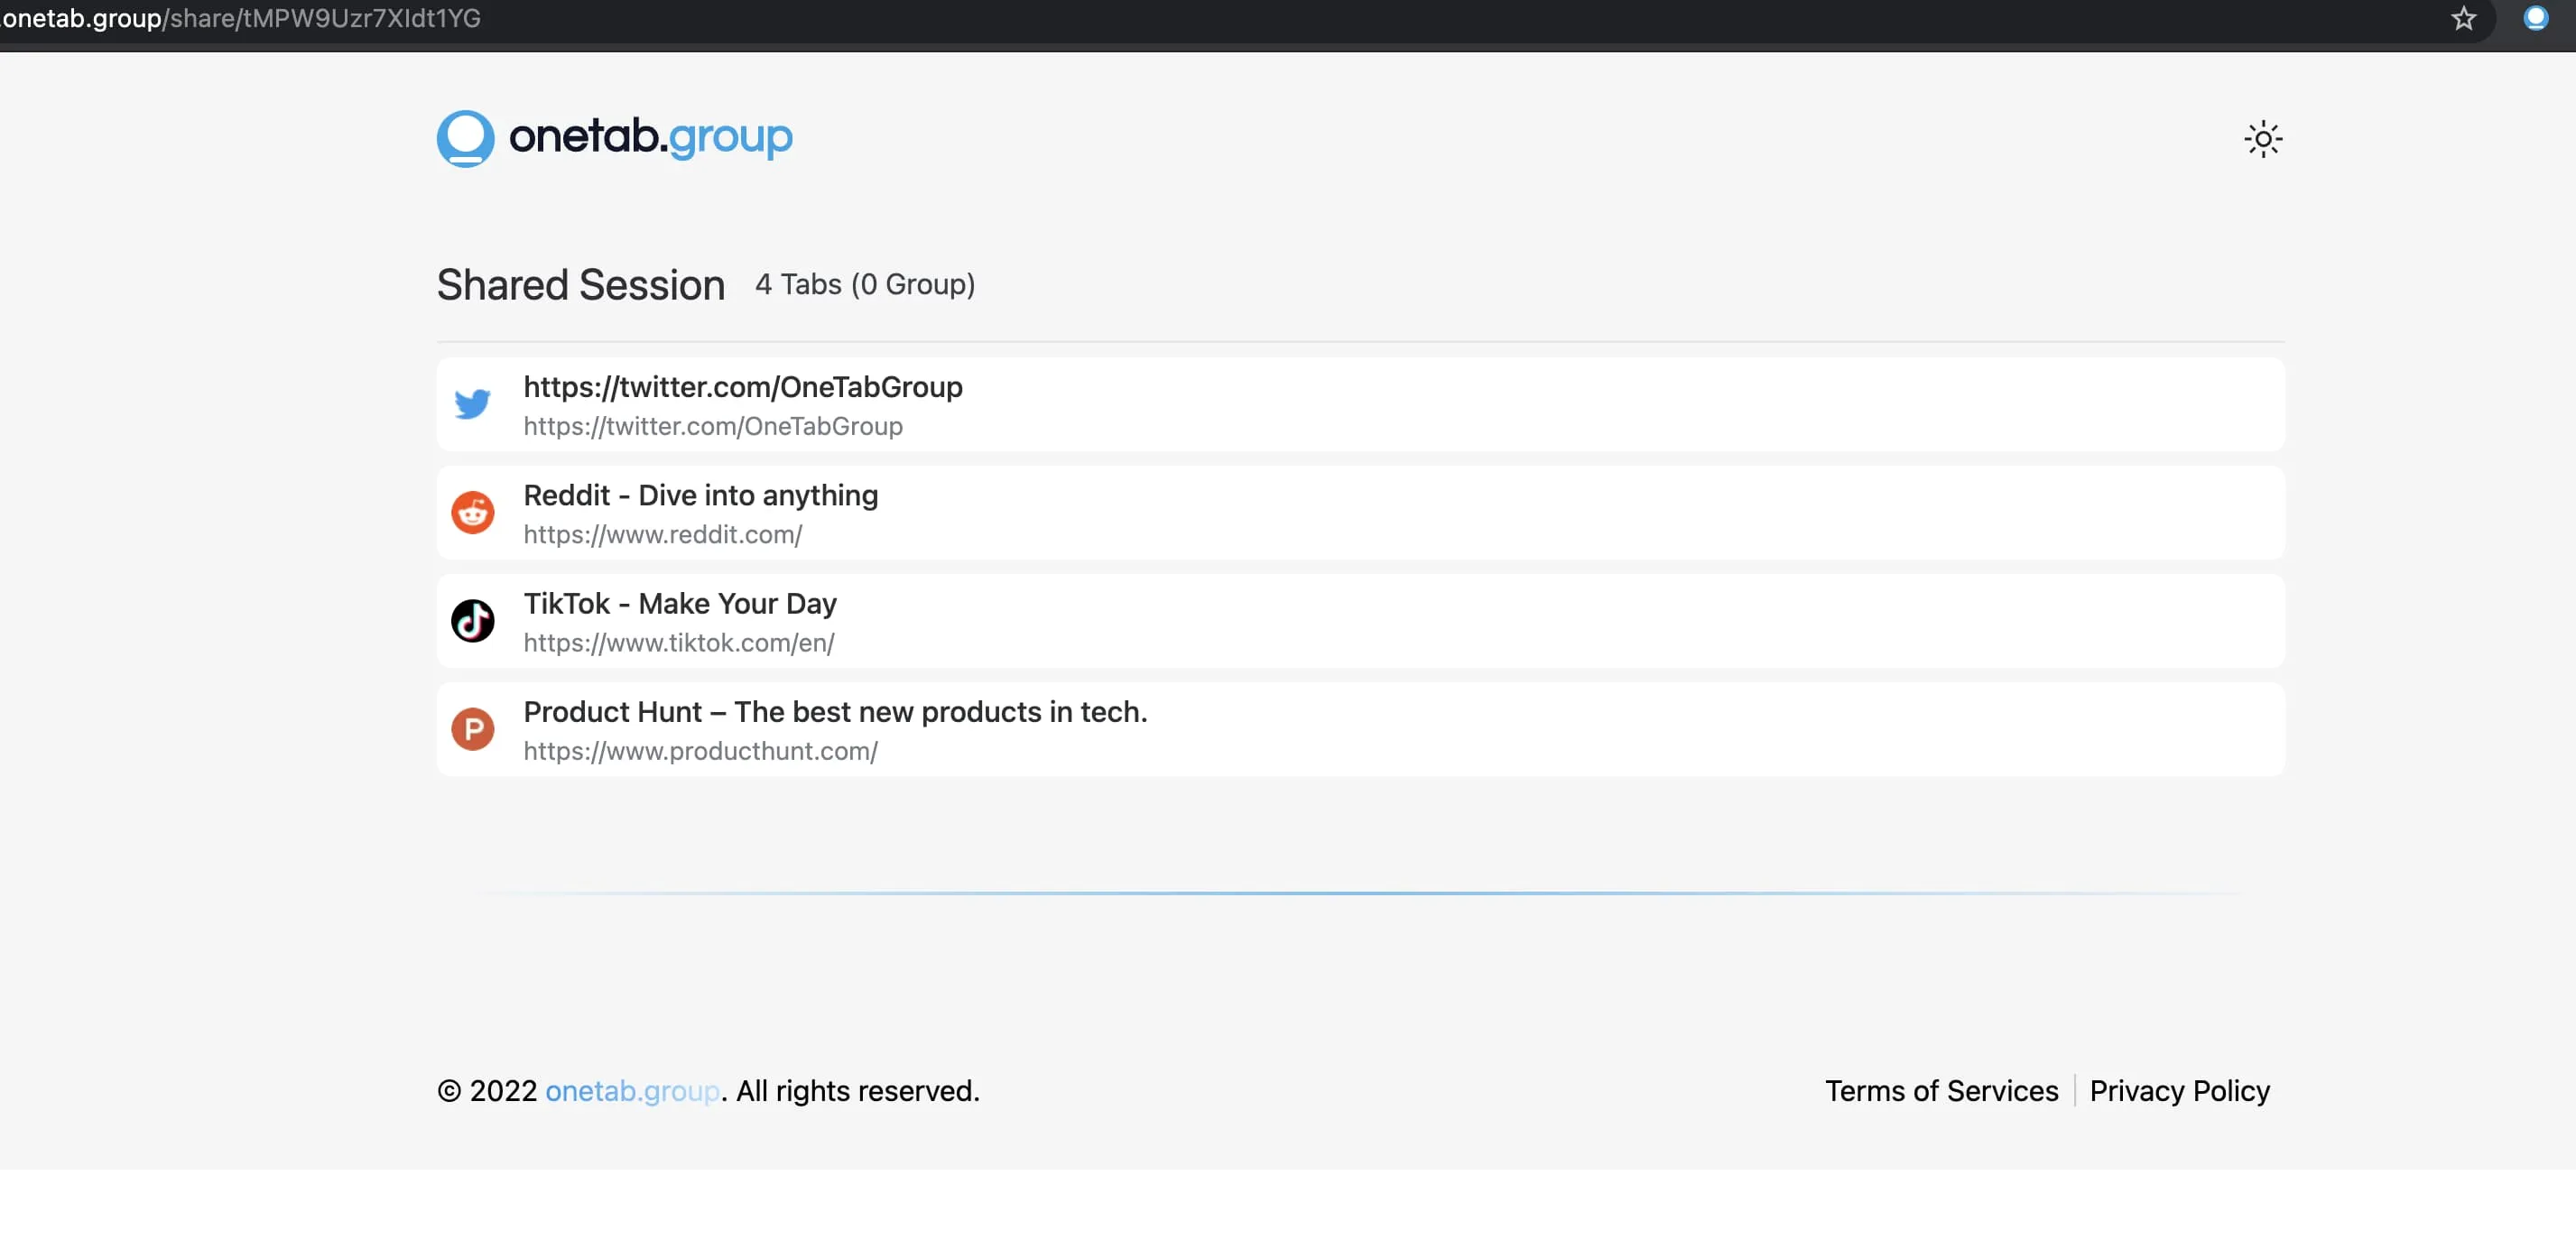This screenshot has height=1240, width=2576.
Task: Click the https://www.reddit.com/ URL text
Action: point(662,534)
